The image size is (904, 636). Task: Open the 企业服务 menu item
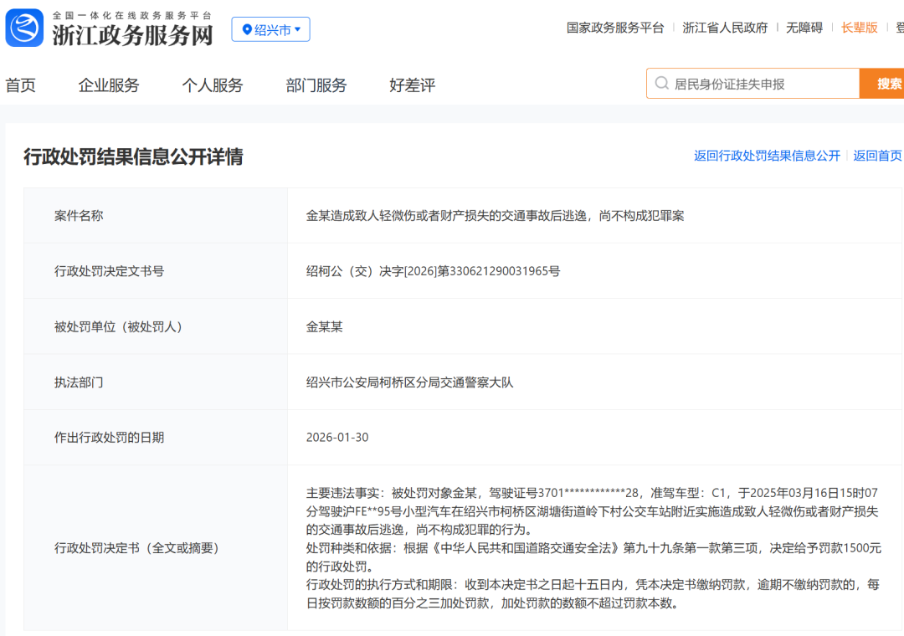[109, 85]
